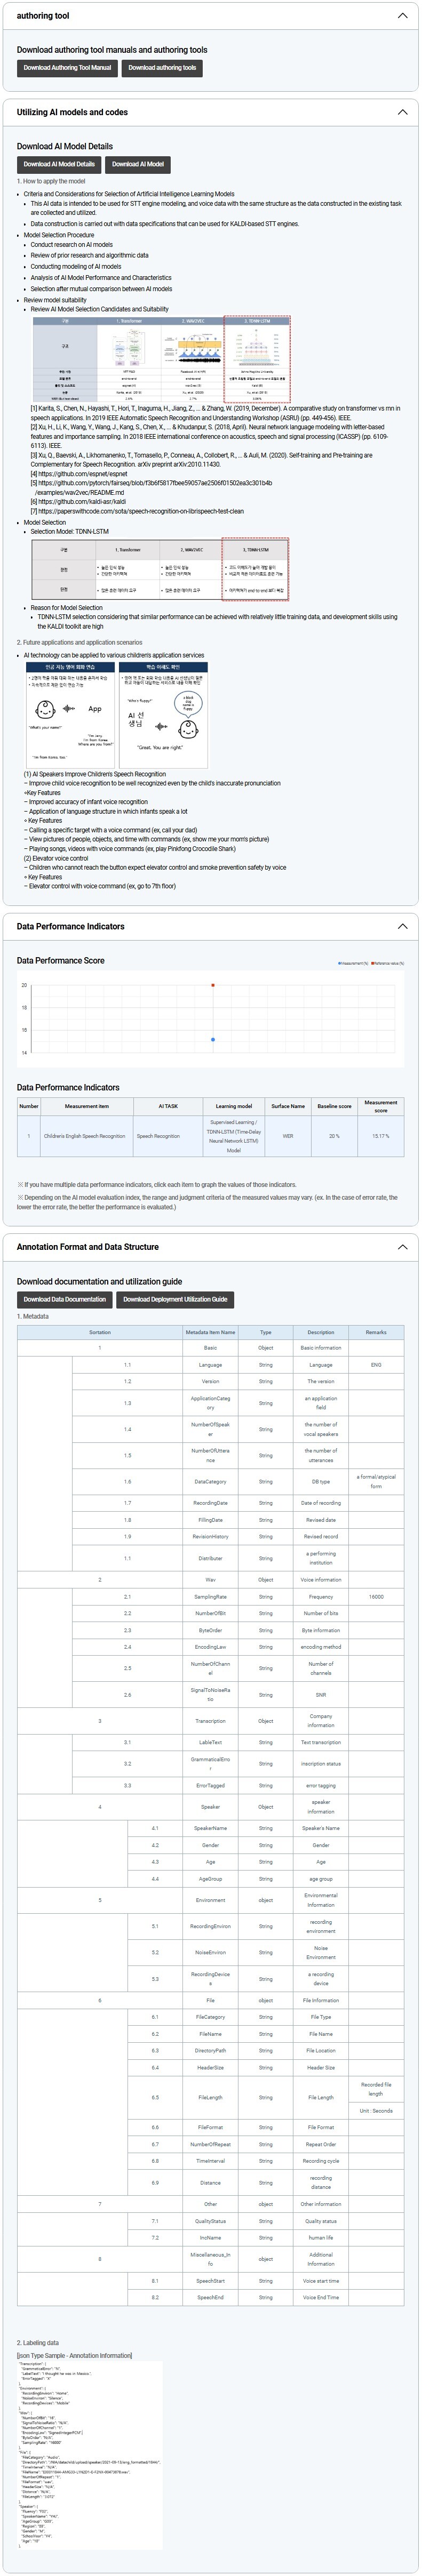Click Download Data Documentation button
Image resolution: width=422 pixels, height=2576 pixels.
point(64,1299)
